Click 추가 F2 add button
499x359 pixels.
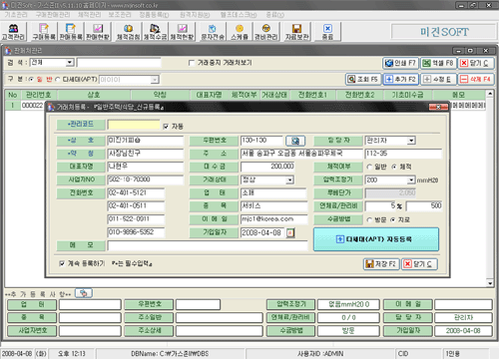point(400,79)
